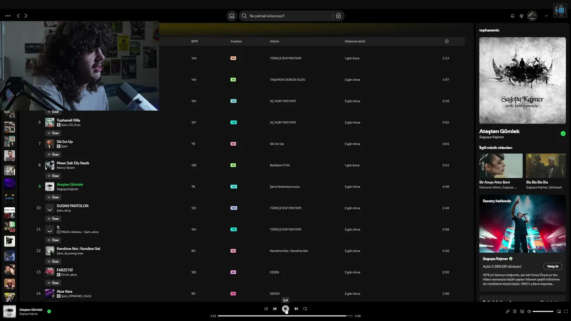This screenshot has width=571, height=321.
Task: Sort tracks by Anahtar column header
Action: click(x=236, y=41)
